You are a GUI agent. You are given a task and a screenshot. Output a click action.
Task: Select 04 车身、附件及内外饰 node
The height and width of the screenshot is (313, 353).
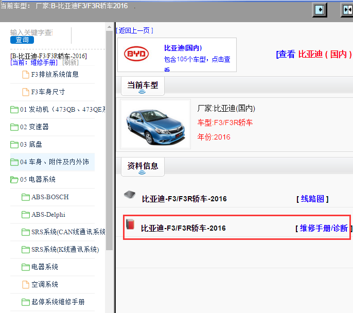[x=54, y=162]
